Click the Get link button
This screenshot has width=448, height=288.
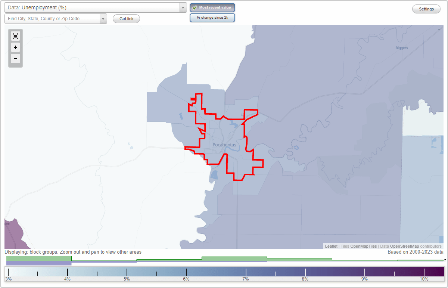tap(126, 18)
